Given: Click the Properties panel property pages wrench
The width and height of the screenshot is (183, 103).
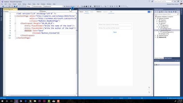Looking at the screenshot, I should tap(159, 65).
